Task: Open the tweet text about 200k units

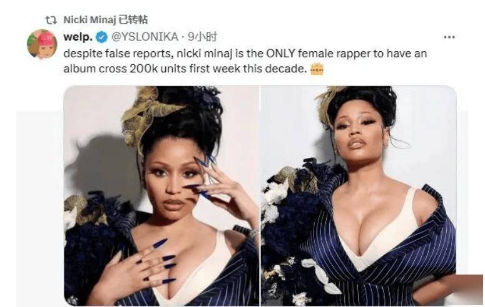Action: coord(245,61)
